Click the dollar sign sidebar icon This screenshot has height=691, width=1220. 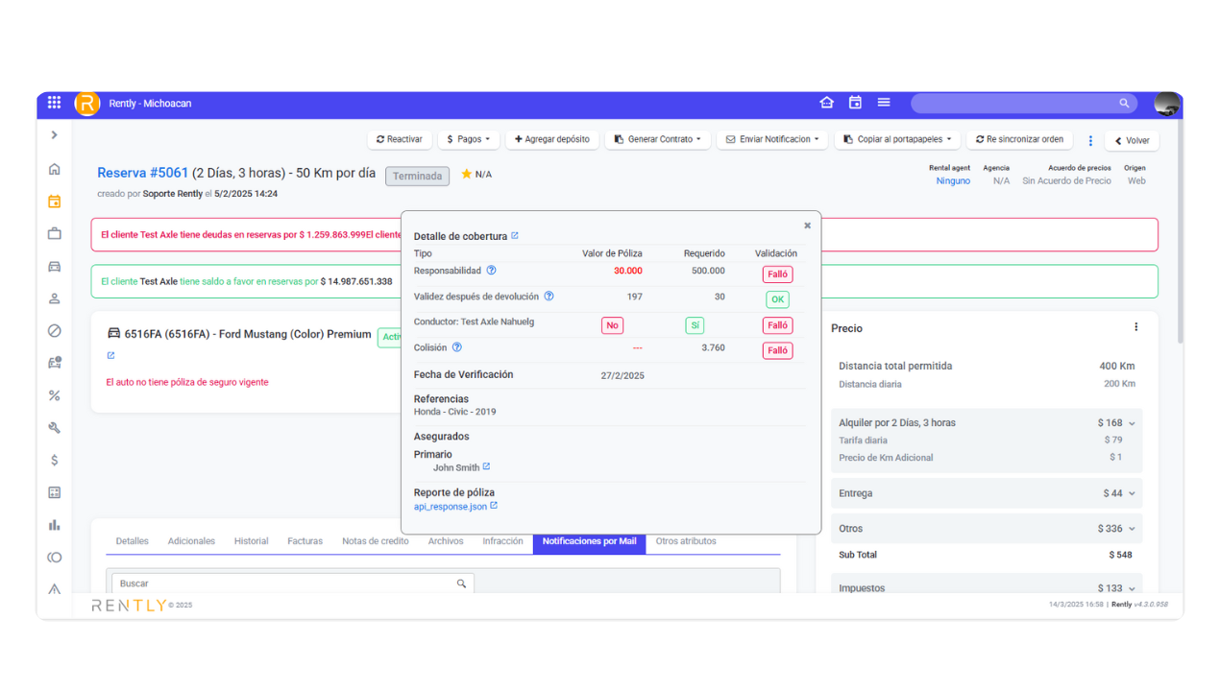(55, 460)
